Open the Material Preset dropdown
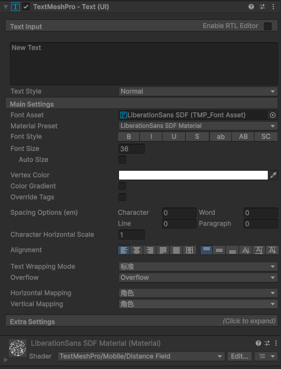Screen dimensions: 281x369 pyautogui.click(x=198, y=126)
